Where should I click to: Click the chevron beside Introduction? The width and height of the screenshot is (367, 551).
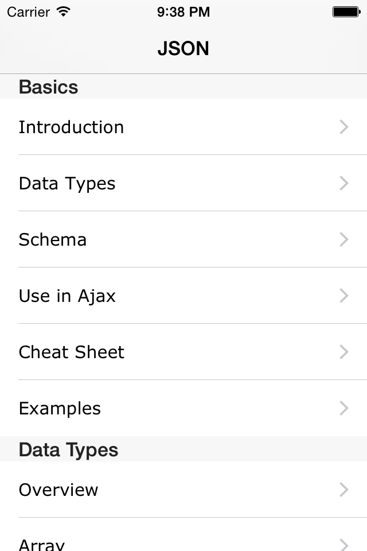pos(344,127)
